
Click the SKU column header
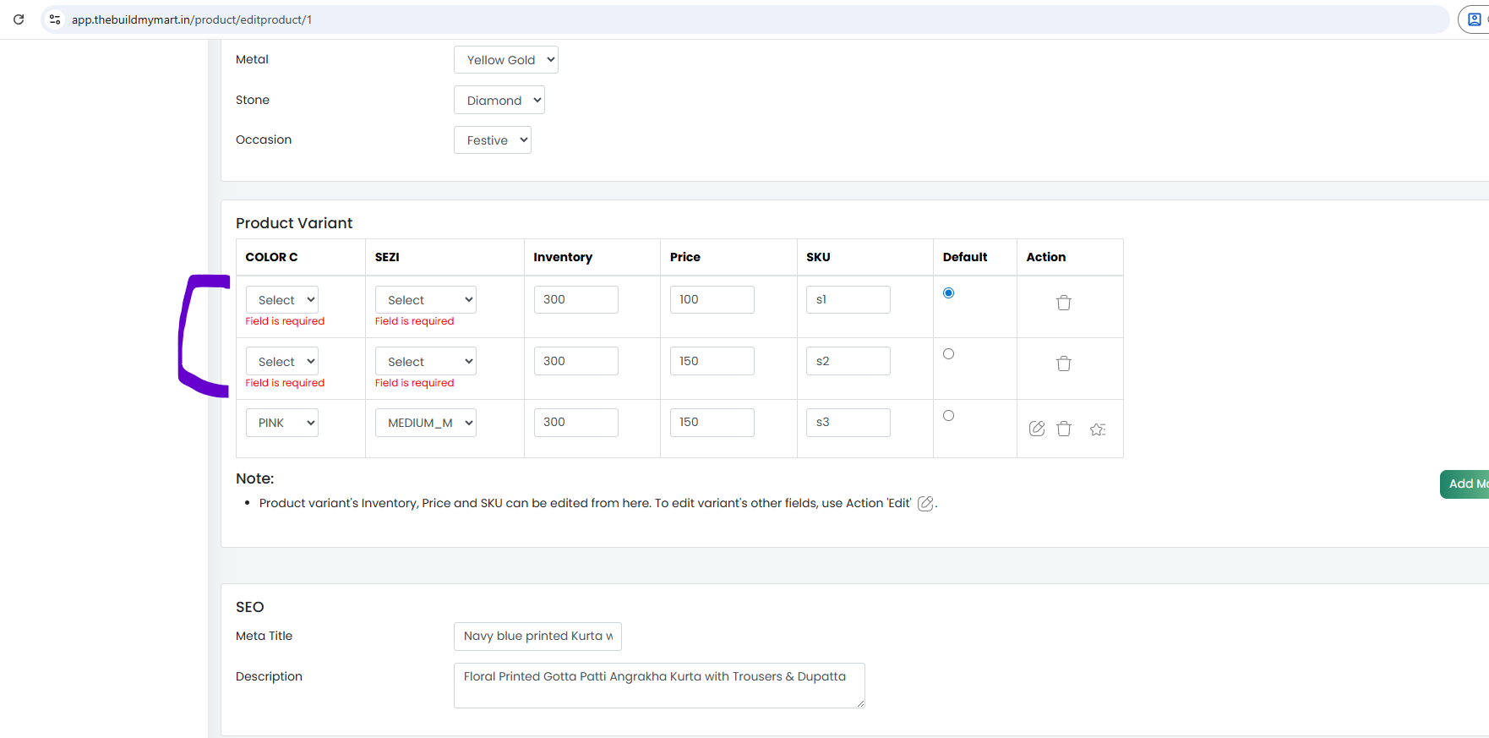pos(818,257)
